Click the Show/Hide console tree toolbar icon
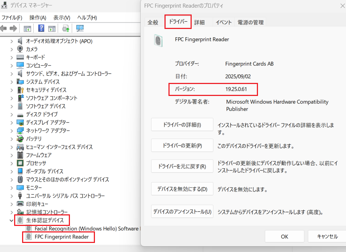Viewport: 346px width, 252px height. coord(27,29)
